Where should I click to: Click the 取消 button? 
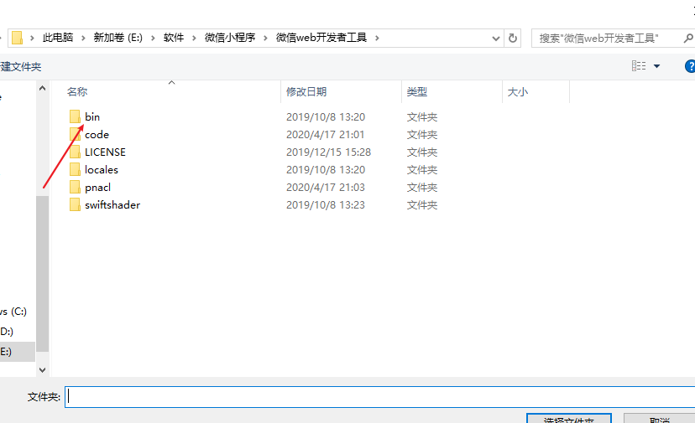click(659, 419)
